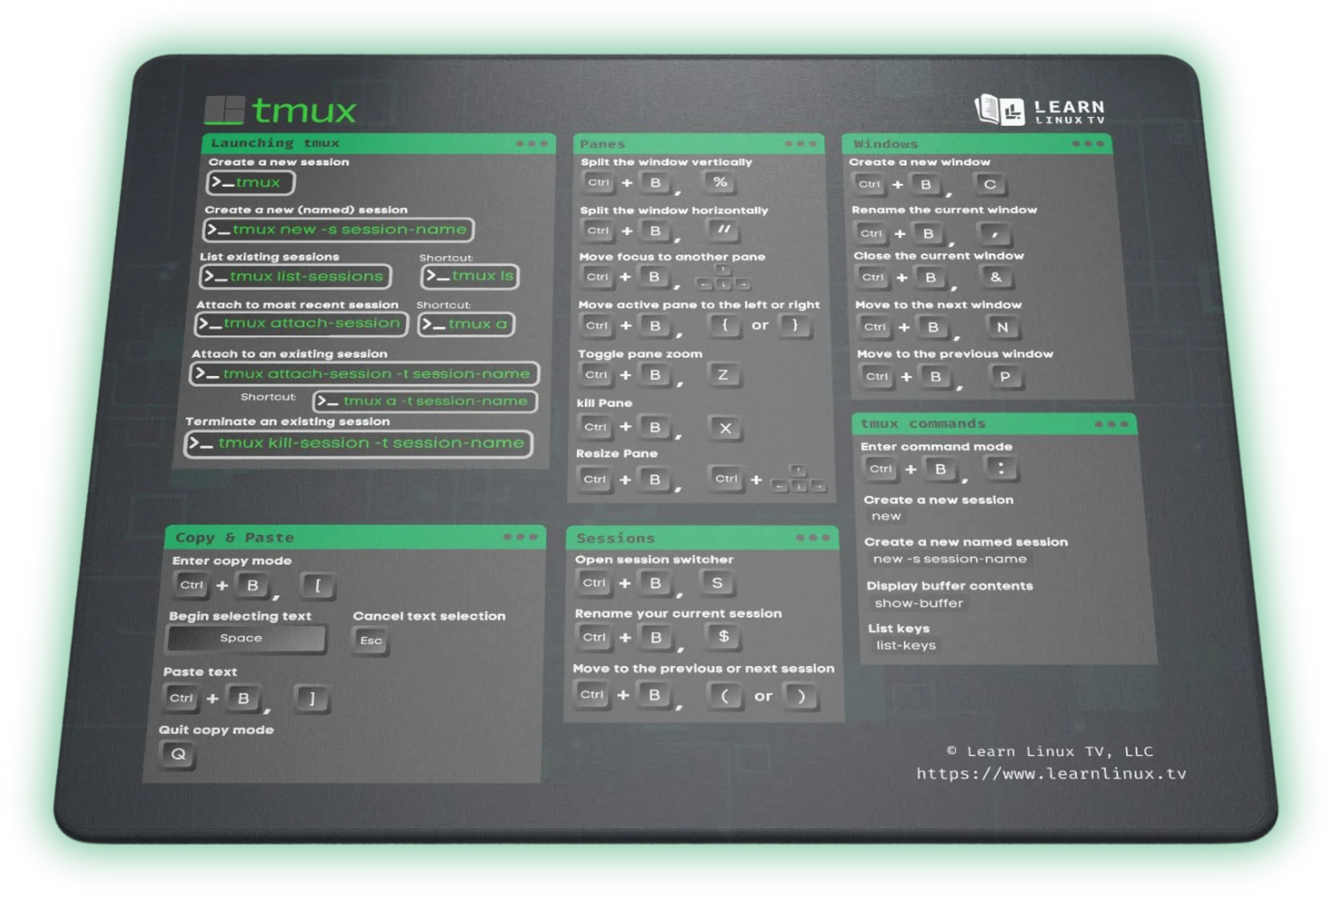Click the double-quote key for horizontal split
Viewport: 1332px width, 899px height.
[723, 230]
